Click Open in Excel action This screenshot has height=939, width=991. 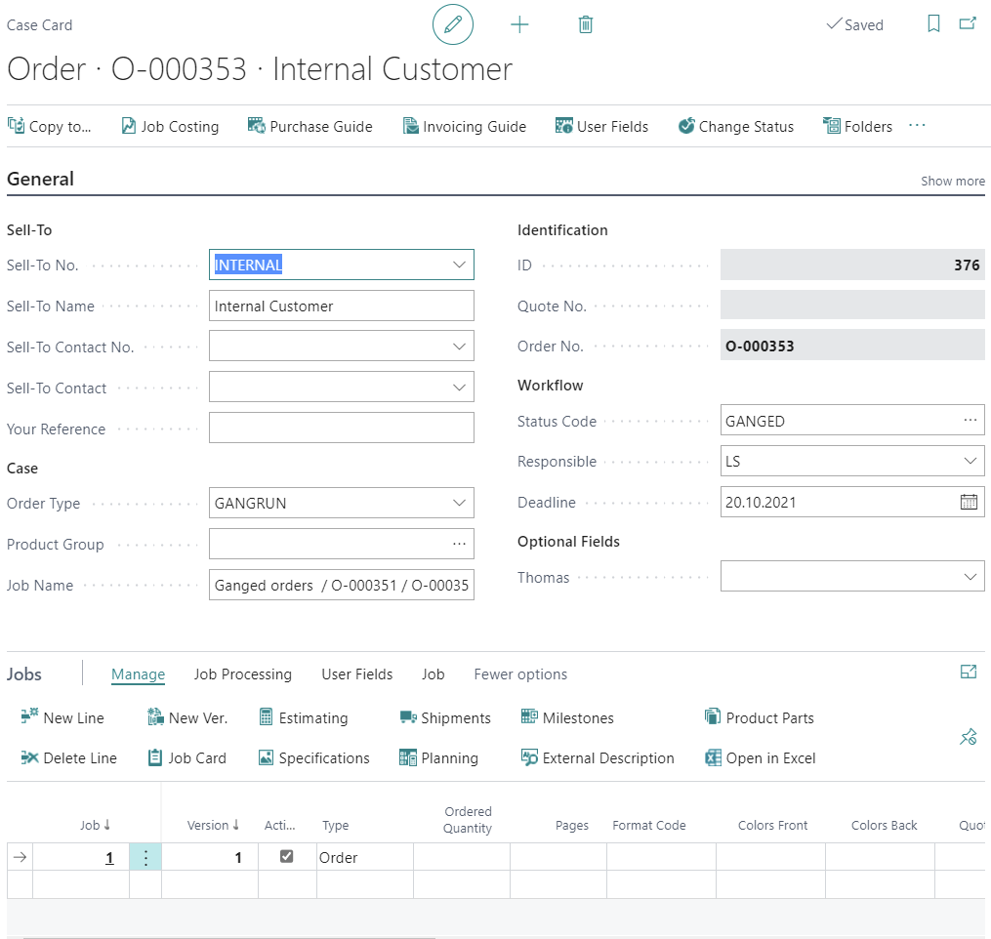[760, 758]
